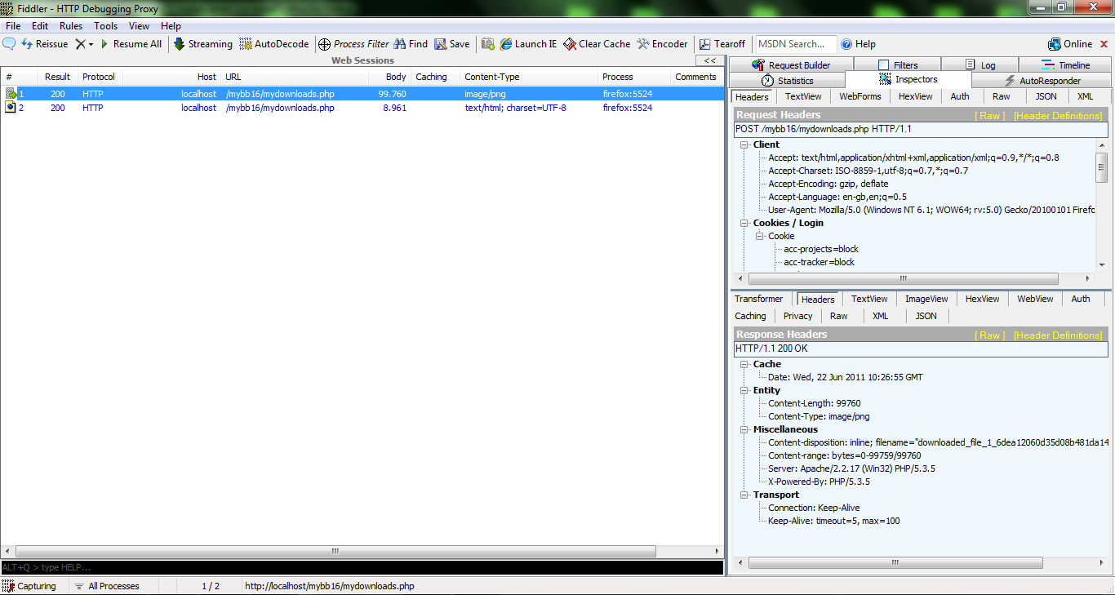Click Header Definitions link in Response Headers

point(1057,335)
